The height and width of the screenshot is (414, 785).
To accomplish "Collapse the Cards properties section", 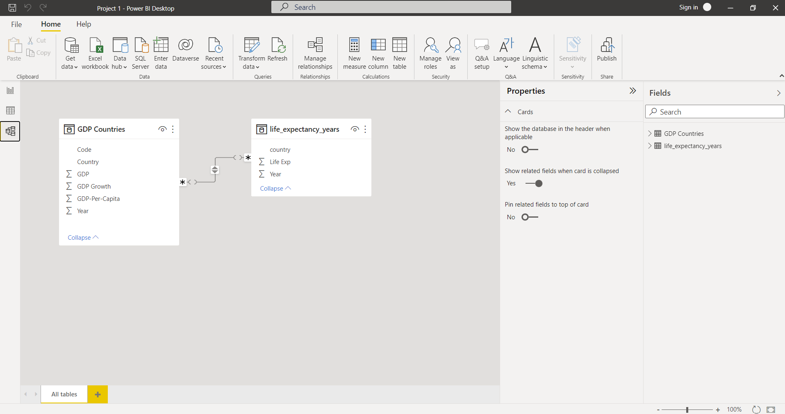I will click(508, 111).
